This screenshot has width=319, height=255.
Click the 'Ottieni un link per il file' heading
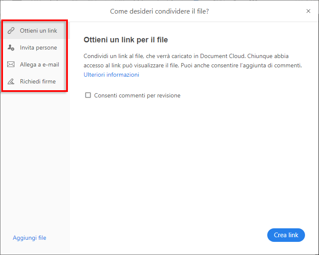point(126,40)
